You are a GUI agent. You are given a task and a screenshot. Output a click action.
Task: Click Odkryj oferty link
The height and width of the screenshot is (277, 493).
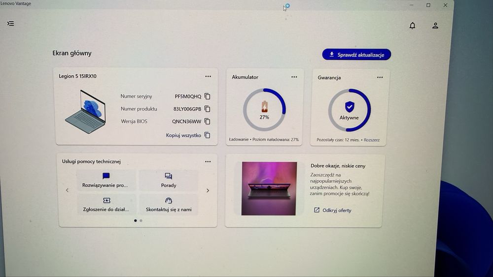click(333, 210)
